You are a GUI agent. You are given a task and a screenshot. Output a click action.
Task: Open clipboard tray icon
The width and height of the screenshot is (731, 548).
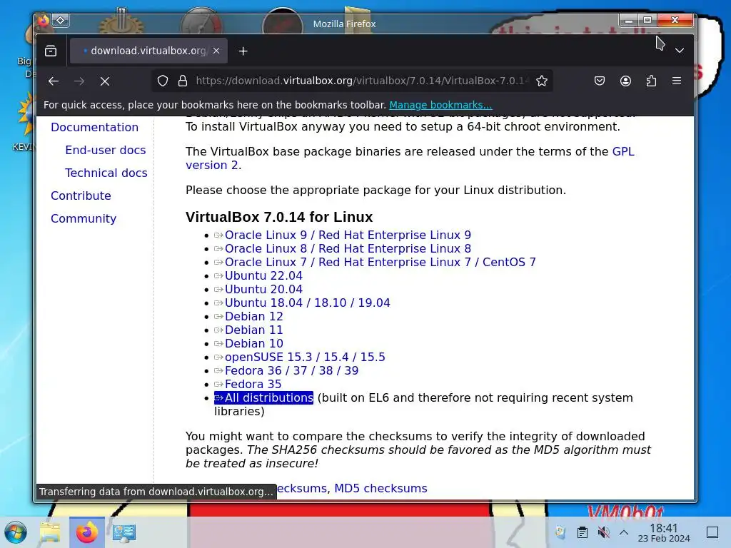coord(582,532)
